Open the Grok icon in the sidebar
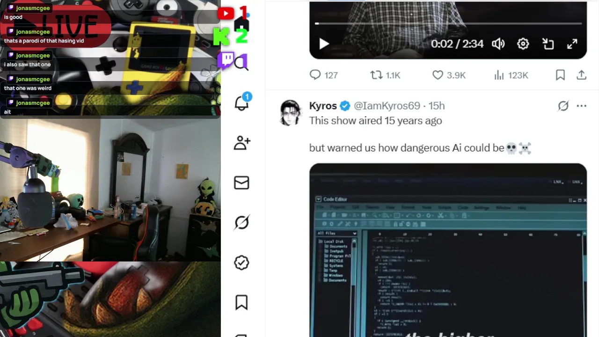 [x=241, y=222]
